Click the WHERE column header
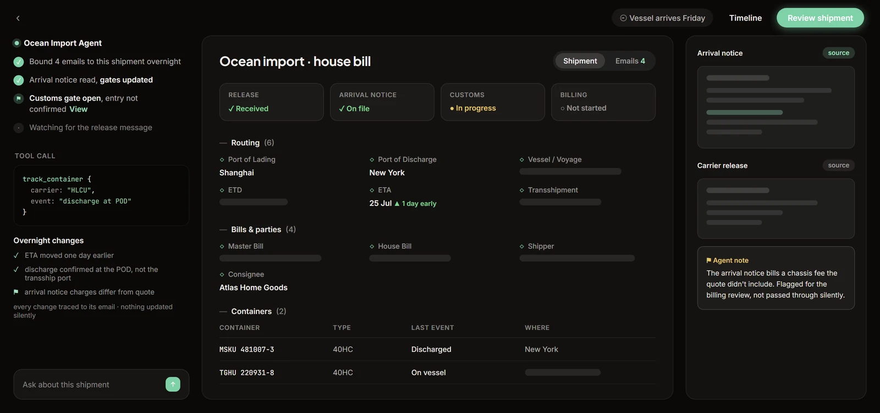 (x=537, y=328)
